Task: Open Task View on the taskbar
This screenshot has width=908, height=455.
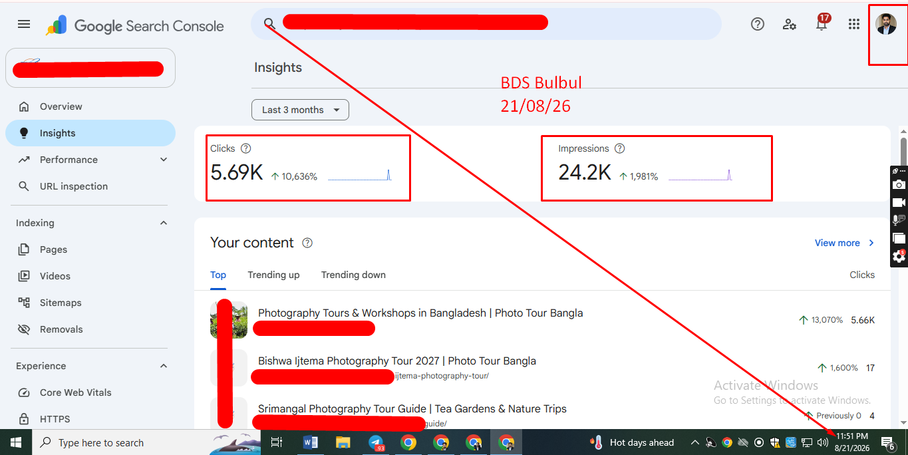Action: click(x=277, y=442)
